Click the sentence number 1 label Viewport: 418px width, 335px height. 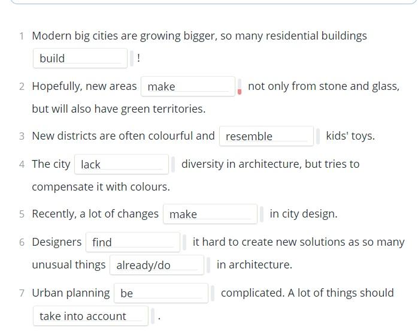[22, 36]
